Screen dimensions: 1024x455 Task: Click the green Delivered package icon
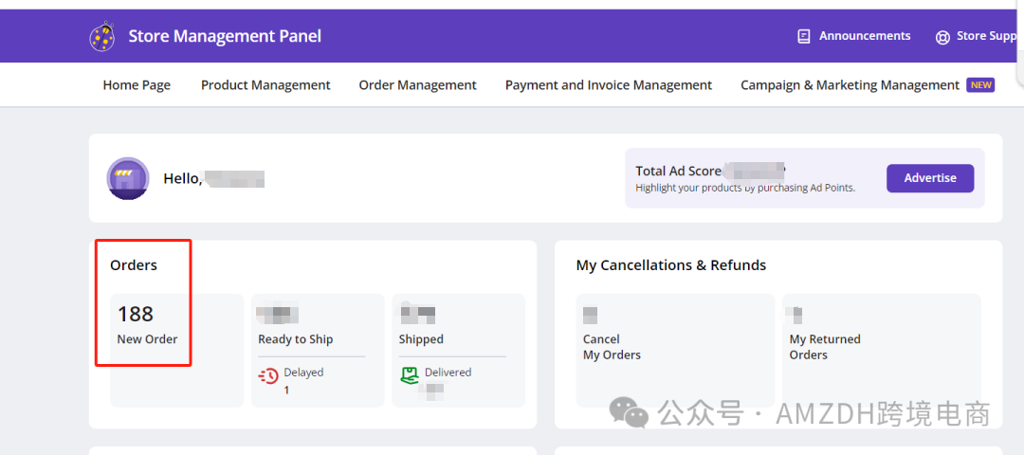coord(409,374)
